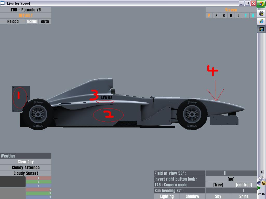Click the green play-arrow tray icon
Screen dimensions: 266x199
click(x=259, y=188)
